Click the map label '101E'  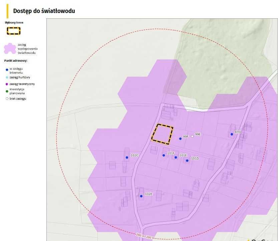[183, 155]
